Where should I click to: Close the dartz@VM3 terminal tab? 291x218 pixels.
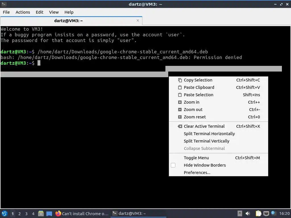click(x=138, y=20)
